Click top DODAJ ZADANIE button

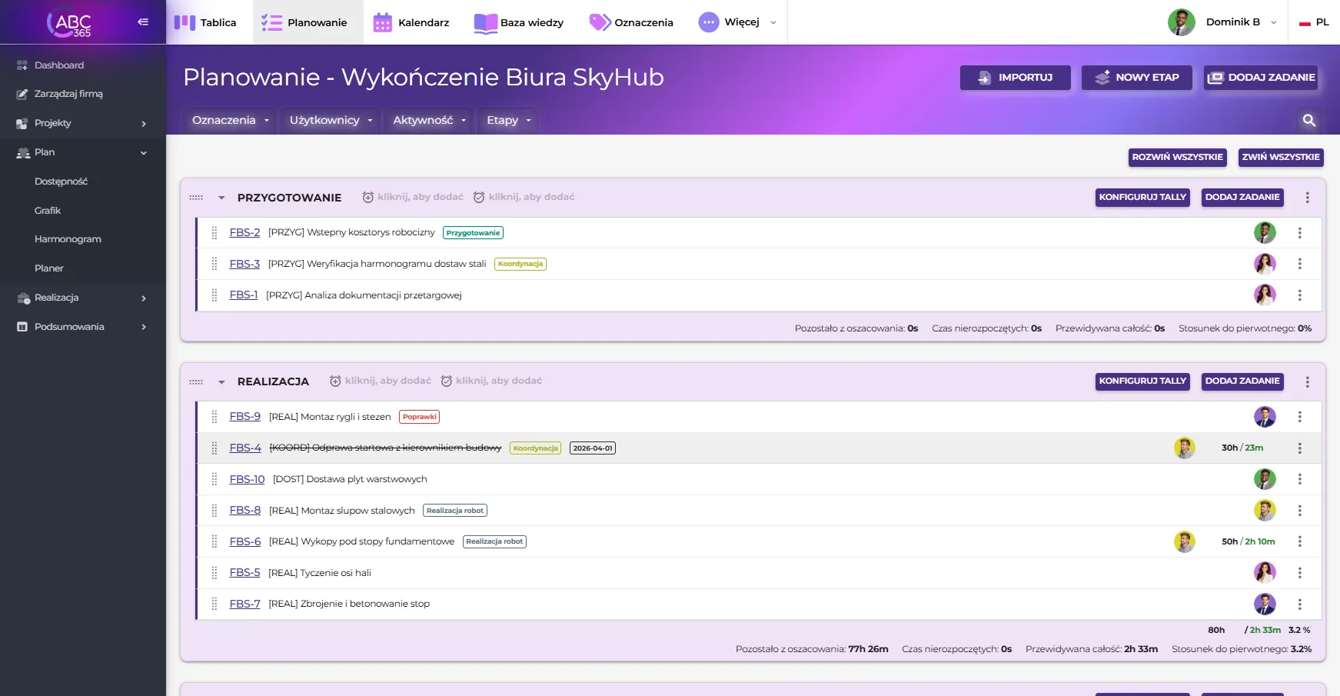click(1261, 78)
